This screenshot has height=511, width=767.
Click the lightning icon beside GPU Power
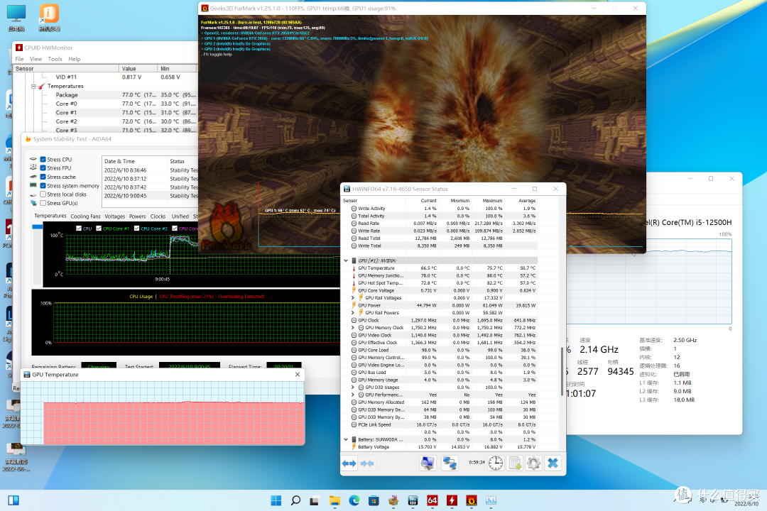pyautogui.click(x=354, y=305)
